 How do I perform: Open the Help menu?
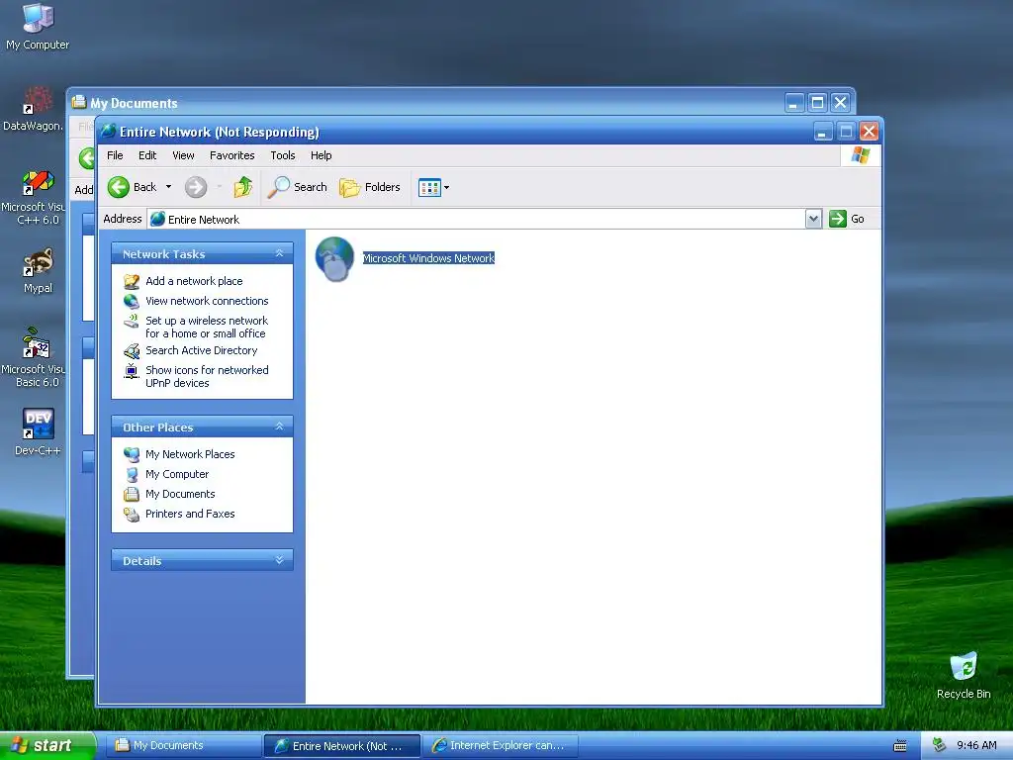pyautogui.click(x=322, y=155)
